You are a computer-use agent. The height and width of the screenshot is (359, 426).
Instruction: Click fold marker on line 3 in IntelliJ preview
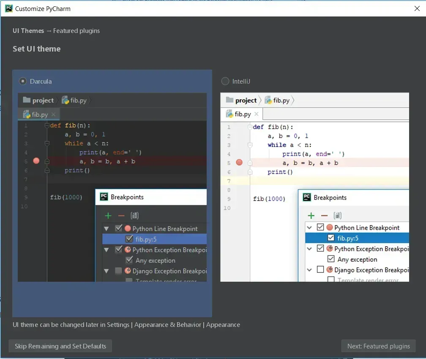coord(250,145)
